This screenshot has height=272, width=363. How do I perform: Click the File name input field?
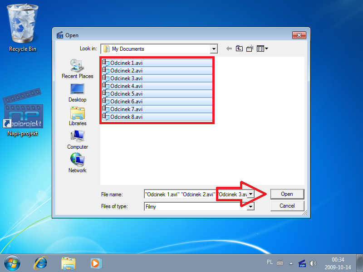[196, 194]
